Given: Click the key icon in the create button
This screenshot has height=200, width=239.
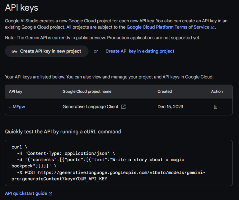Looking at the screenshot, I should click(x=14, y=51).
